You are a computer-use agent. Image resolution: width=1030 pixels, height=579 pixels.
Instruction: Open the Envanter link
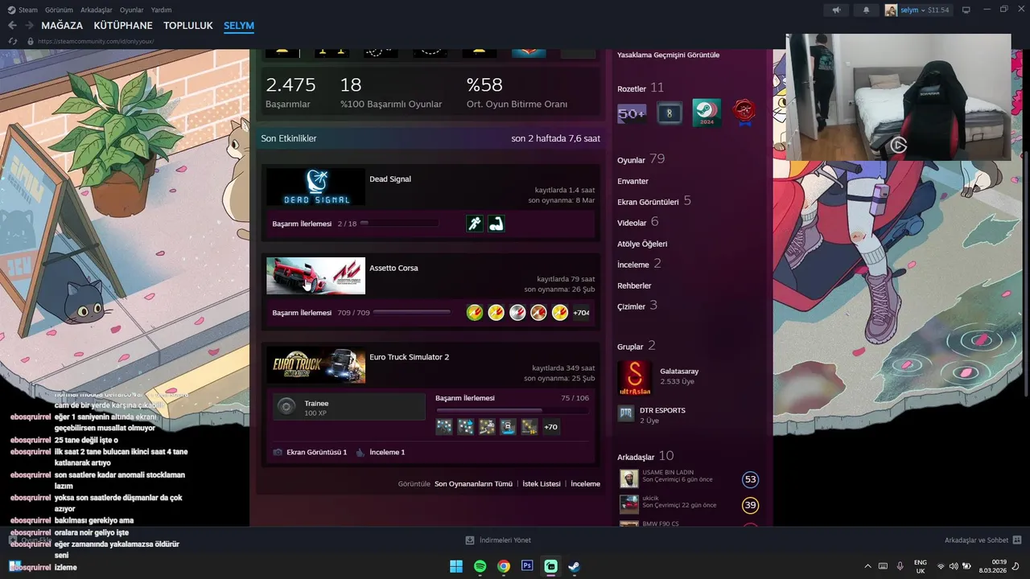(x=632, y=181)
